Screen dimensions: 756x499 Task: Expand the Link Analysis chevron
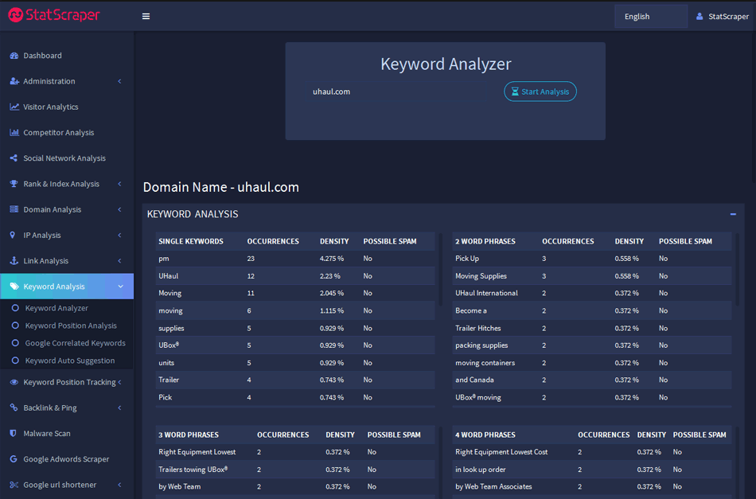coord(119,260)
